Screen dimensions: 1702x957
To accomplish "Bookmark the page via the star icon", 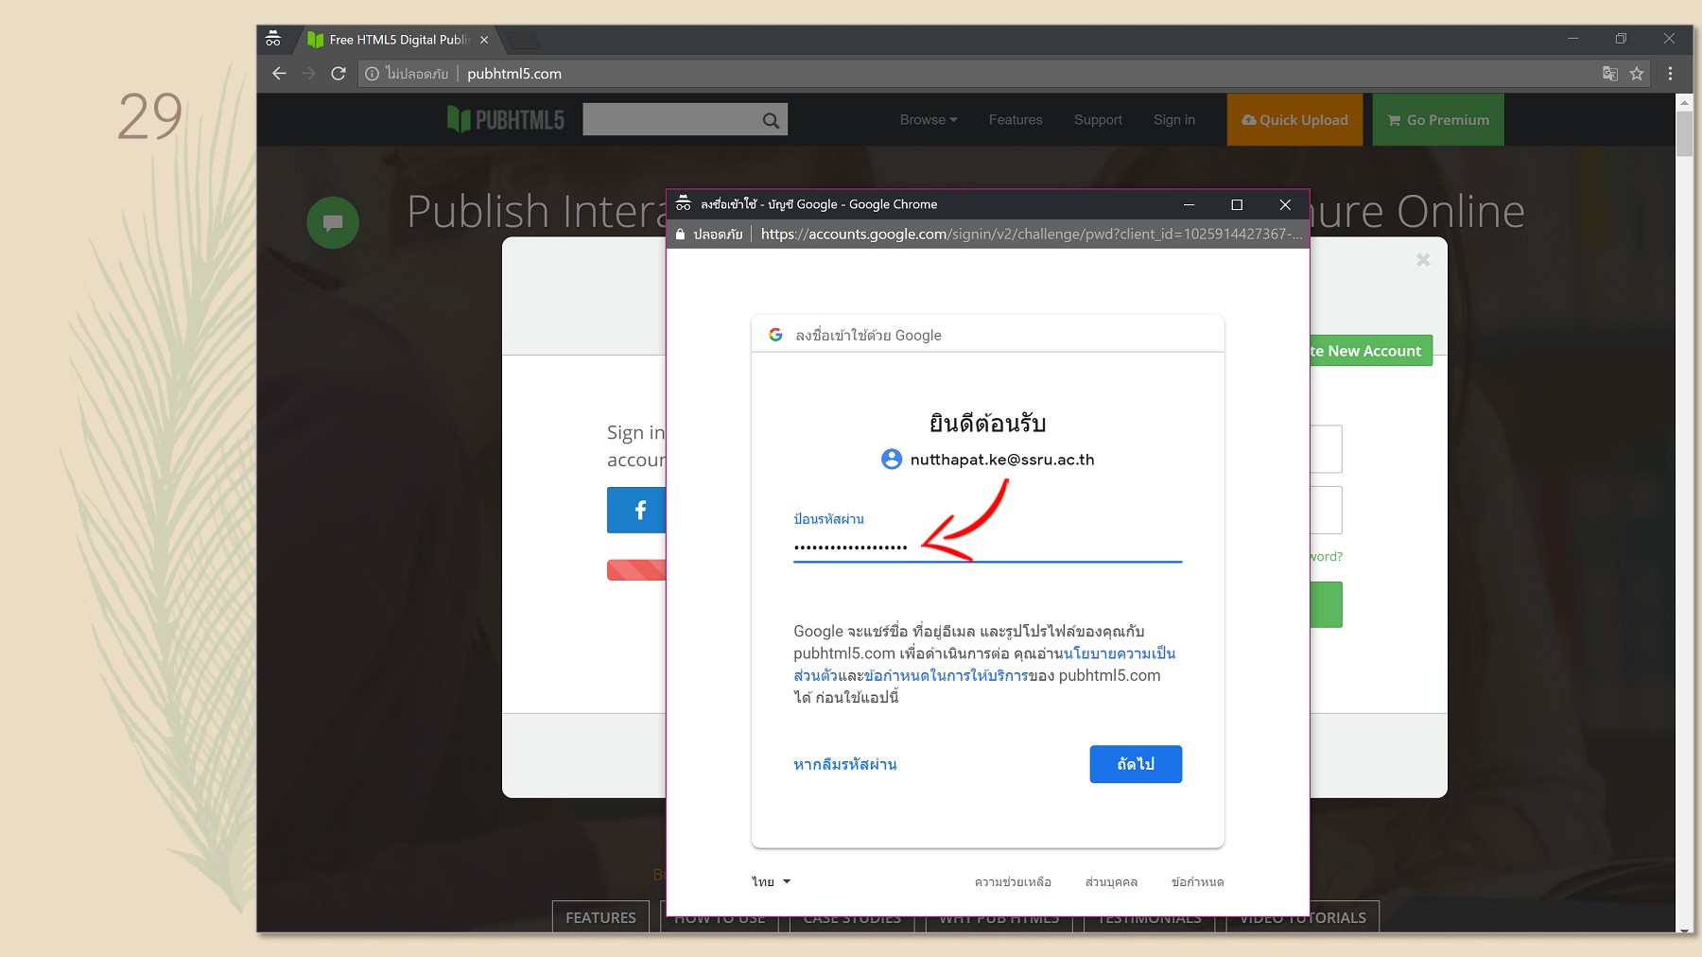I will click(x=1637, y=74).
